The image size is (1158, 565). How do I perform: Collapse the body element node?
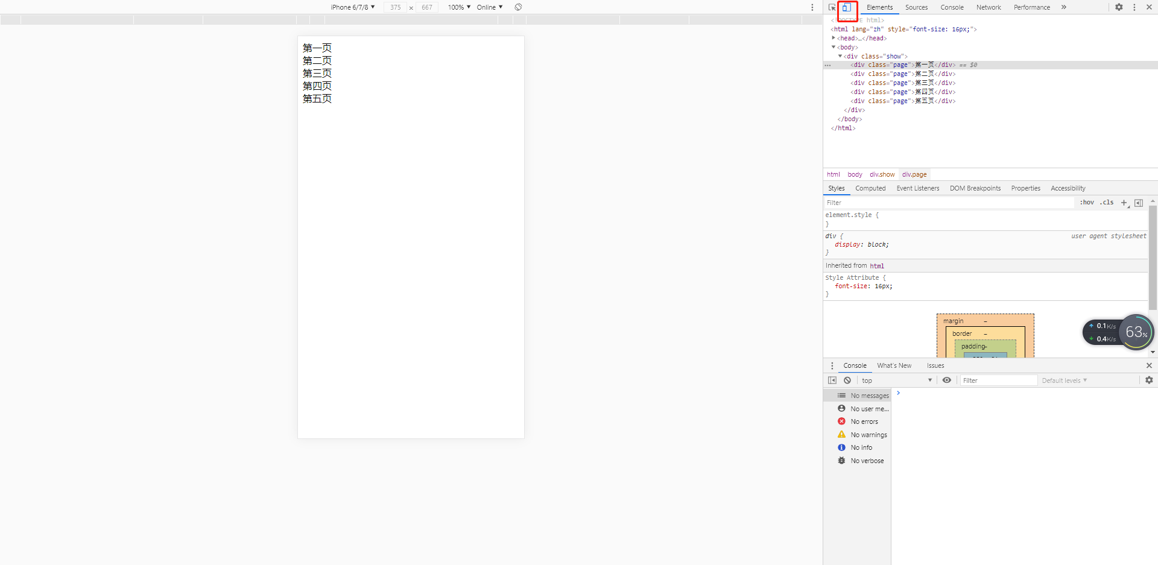click(x=834, y=47)
